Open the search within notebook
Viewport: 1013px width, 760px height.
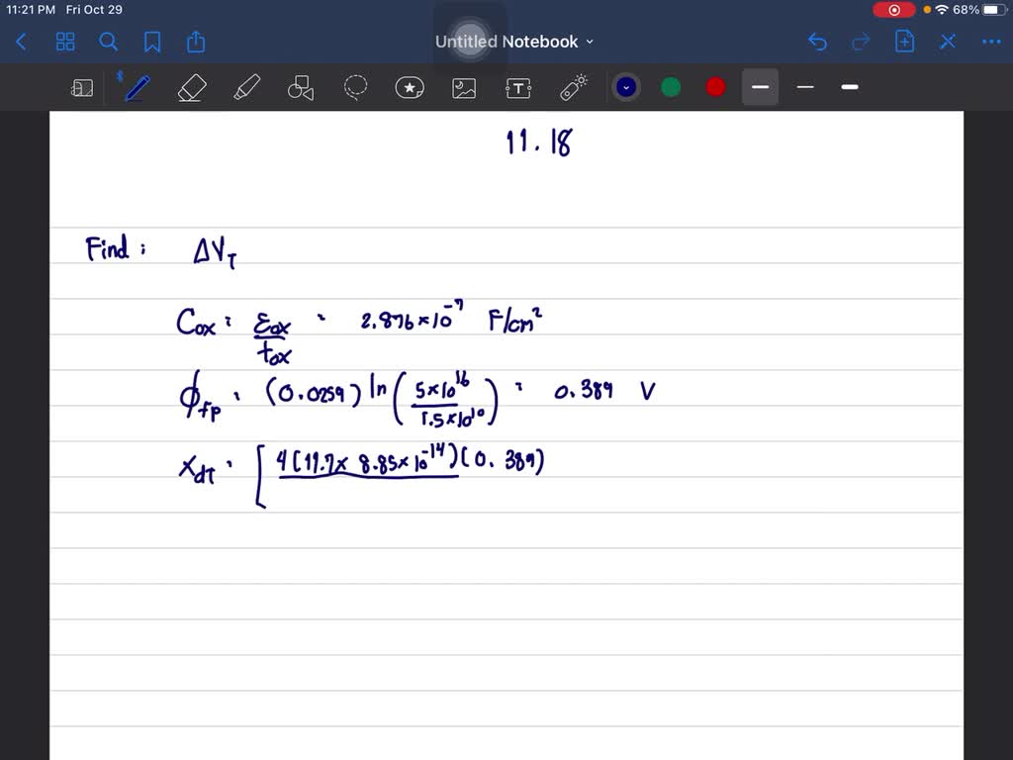tap(109, 42)
